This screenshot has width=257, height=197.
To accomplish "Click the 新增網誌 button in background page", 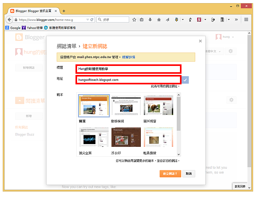I will 29,68.
